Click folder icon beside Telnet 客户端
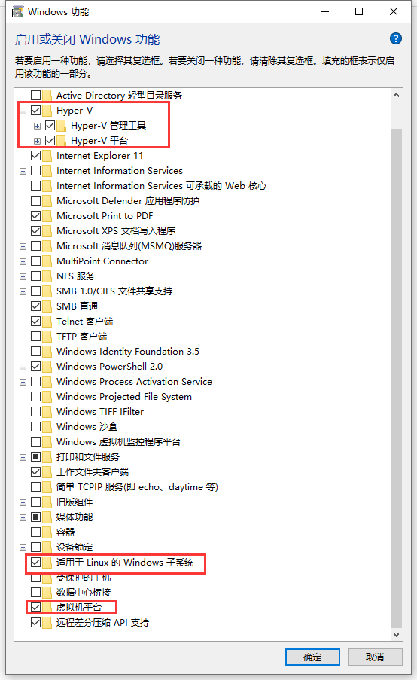Screen dimensions: 417x680 click(47, 321)
